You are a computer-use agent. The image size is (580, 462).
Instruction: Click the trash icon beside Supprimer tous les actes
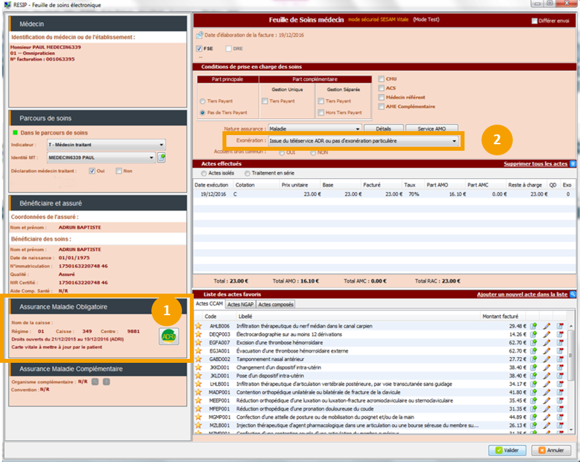pos(573,164)
